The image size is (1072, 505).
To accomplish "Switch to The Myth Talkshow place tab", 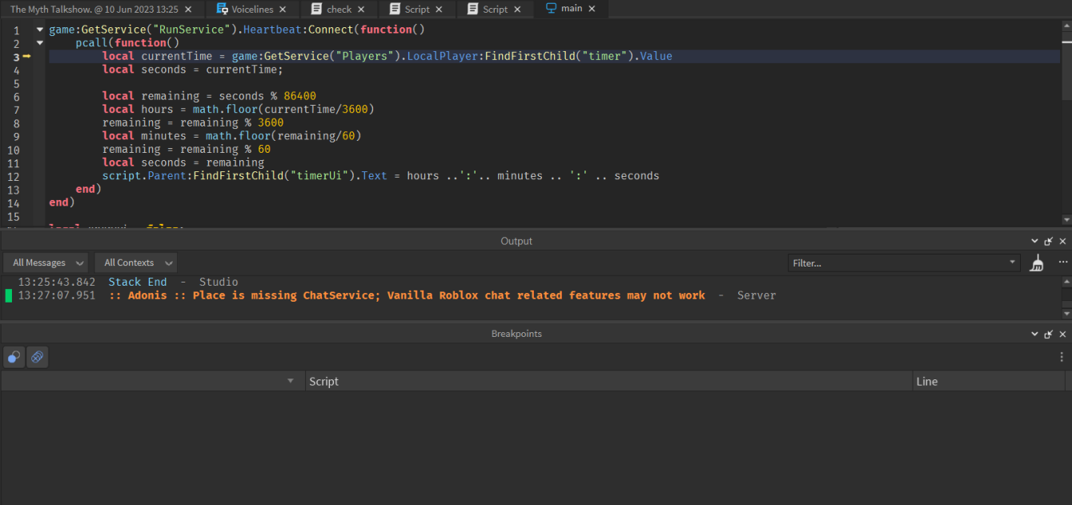I will pyautogui.click(x=96, y=9).
